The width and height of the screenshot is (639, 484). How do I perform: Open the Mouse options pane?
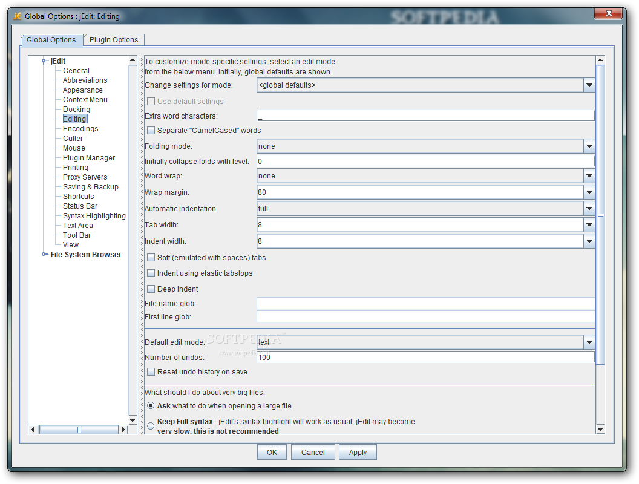[74, 148]
